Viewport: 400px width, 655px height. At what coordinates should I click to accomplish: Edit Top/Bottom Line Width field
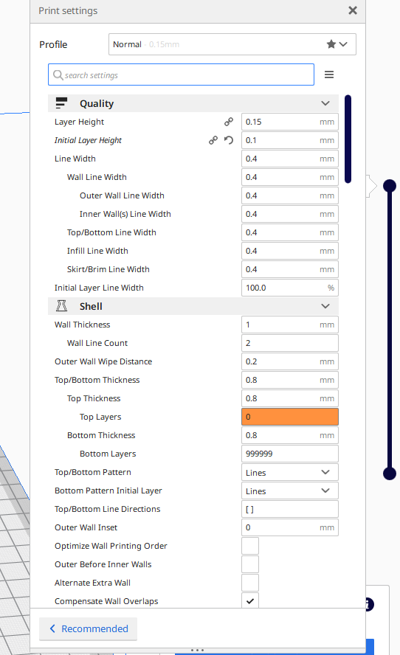289,232
